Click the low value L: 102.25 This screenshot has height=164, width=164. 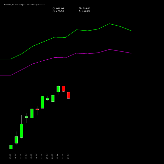click(84, 11)
